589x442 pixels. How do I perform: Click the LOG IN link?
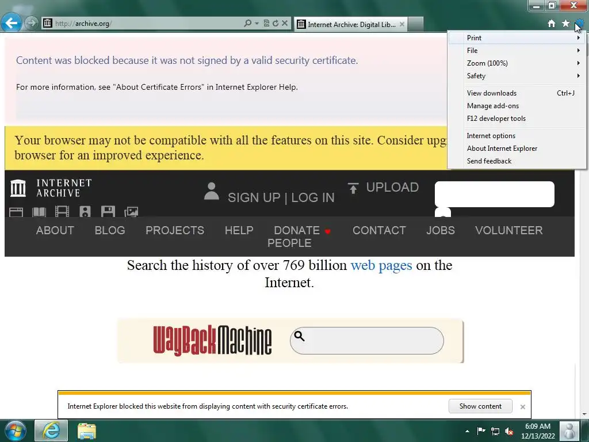coord(313,198)
